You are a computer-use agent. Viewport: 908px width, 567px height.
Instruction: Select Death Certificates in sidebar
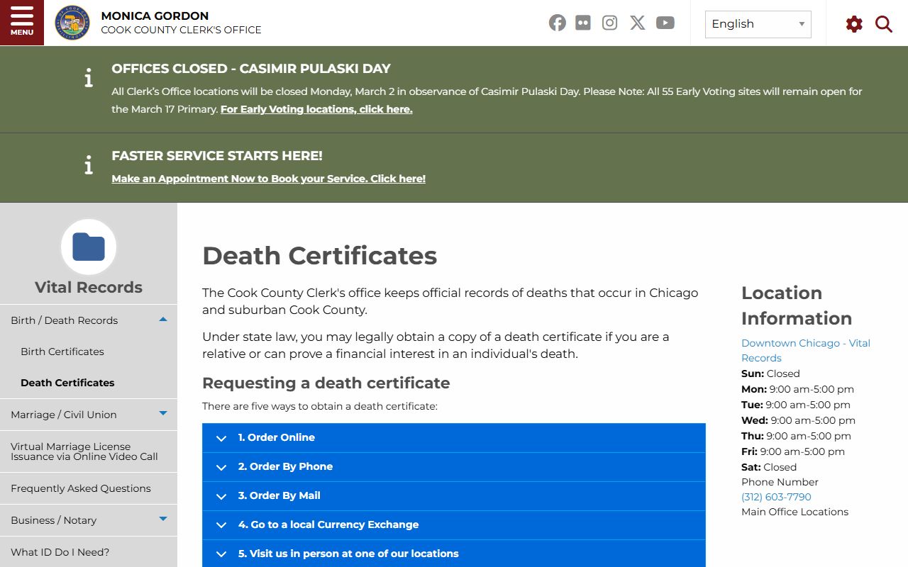tap(67, 383)
